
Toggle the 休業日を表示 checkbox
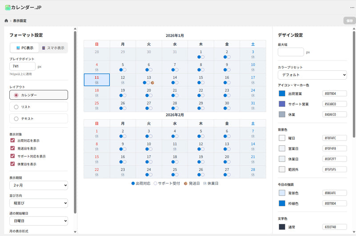point(12,164)
